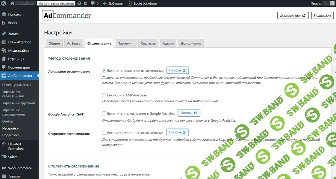Click the Поддержка button in header
Screen dimensions: 336x179
click(322, 16)
